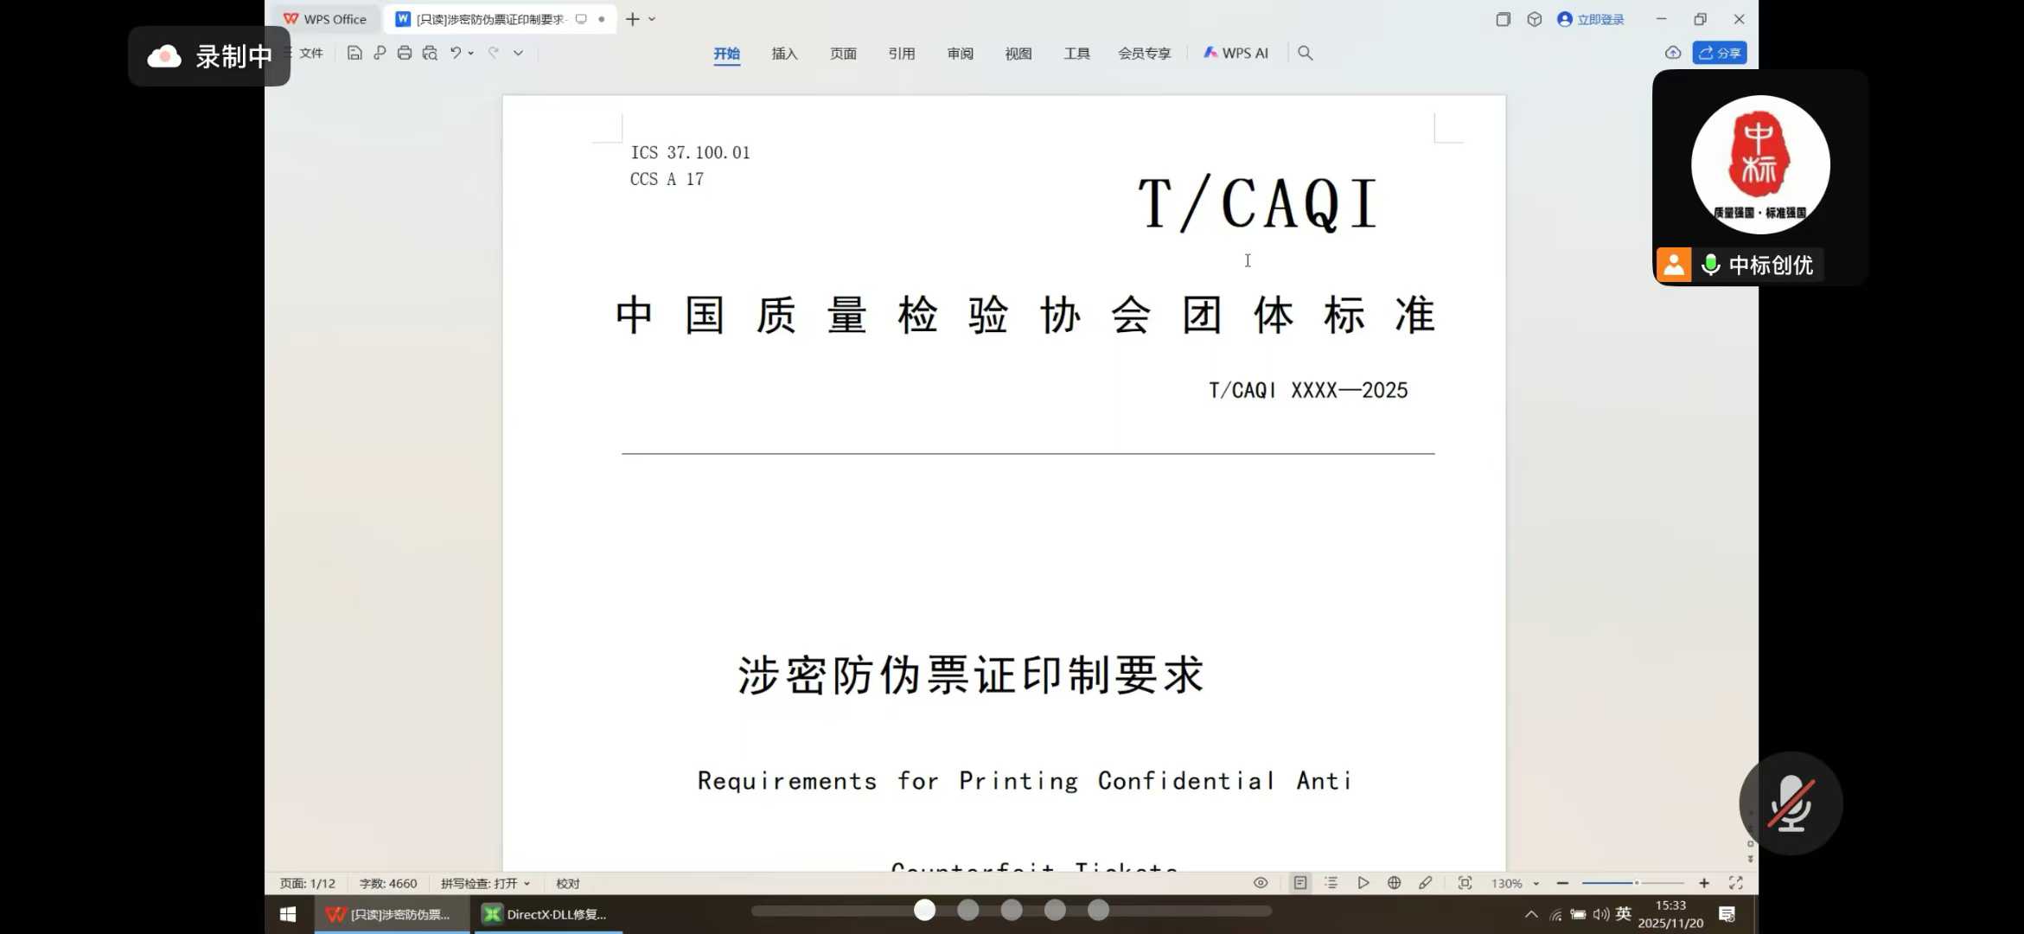Select the search magnifier icon on the ribbon
This screenshot has width=2024, height=934.
click(x=1306, y=53)
